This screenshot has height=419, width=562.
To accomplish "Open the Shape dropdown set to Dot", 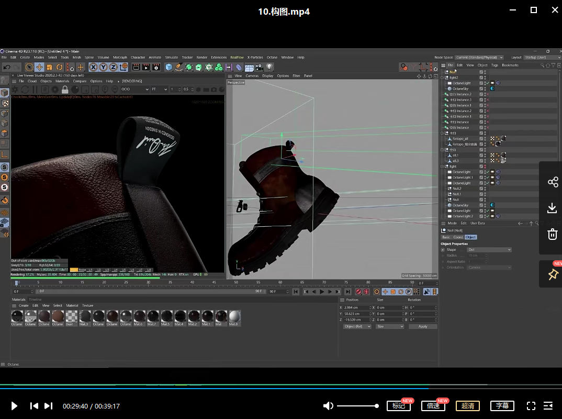I will click(489, 250).
